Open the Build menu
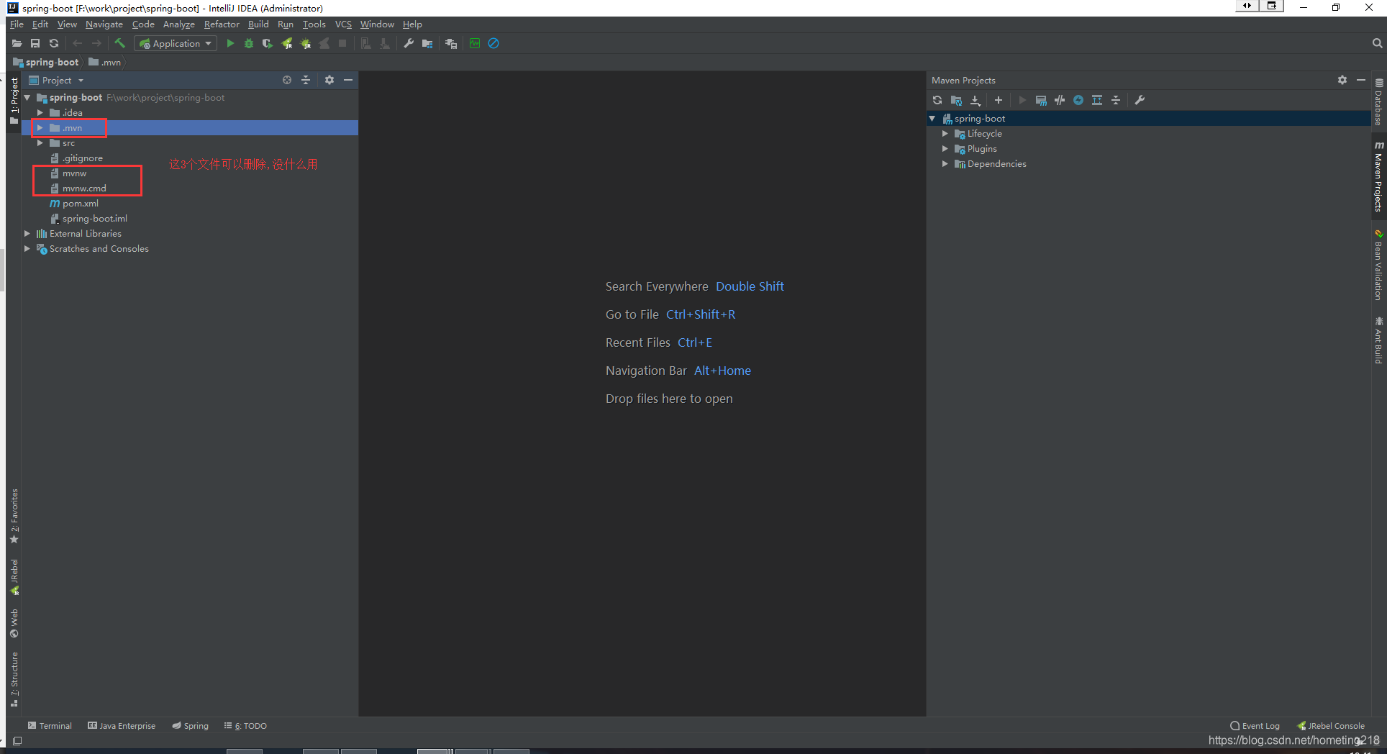 [x=258, y=24]
